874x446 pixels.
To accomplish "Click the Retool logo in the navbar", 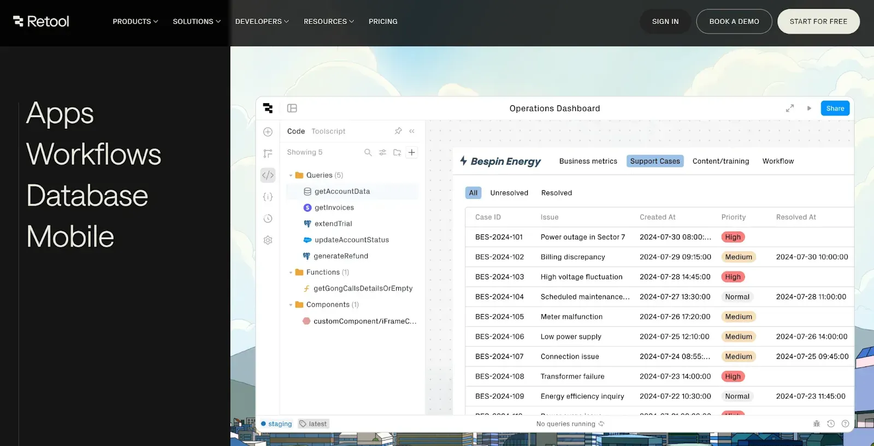I will 41,21.
